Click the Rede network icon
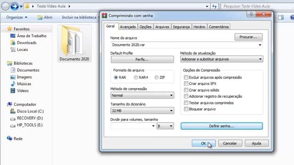This screenshot has height=165, width=294. point(9,138)
